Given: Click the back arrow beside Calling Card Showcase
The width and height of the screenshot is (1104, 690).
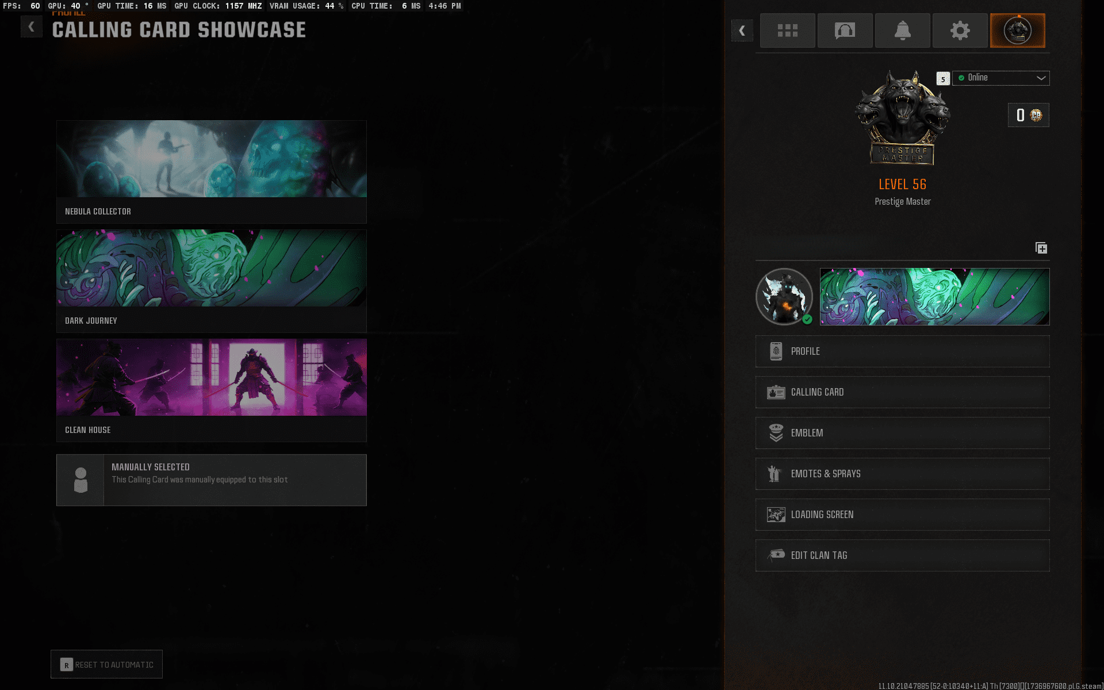Looking at the screenshot, I should (x=32, y=26).
